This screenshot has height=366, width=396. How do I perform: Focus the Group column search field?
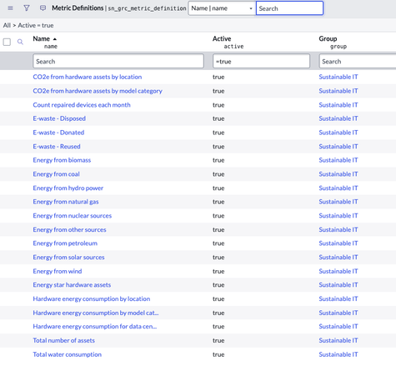[x=358, y=61]
